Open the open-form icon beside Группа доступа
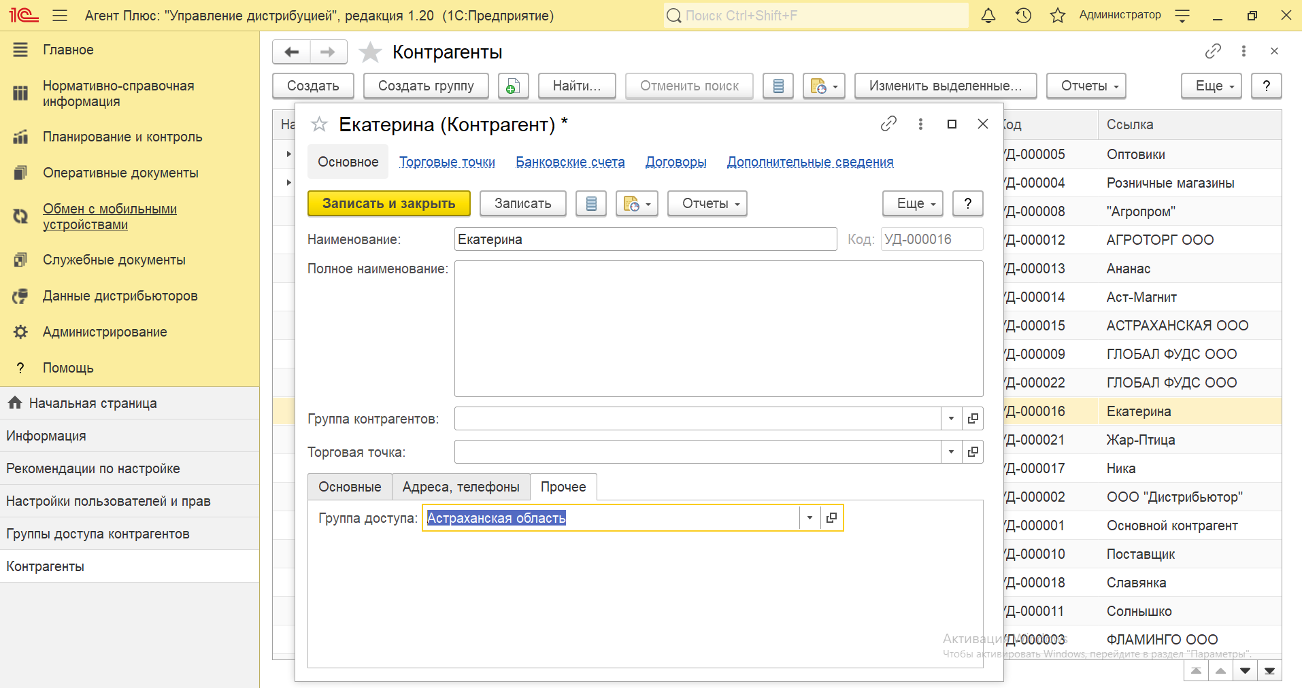Viewport: 1302px width, 688px height. pyautogui.click(x=831, y=518)
